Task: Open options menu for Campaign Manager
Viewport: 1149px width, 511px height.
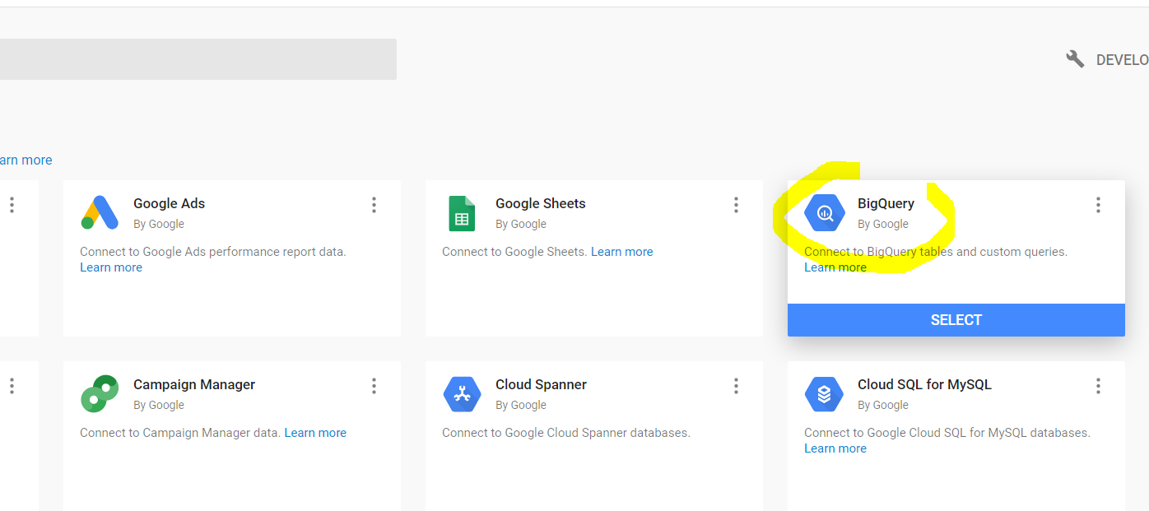Action: pyautogui.click(x=374, y=385)
